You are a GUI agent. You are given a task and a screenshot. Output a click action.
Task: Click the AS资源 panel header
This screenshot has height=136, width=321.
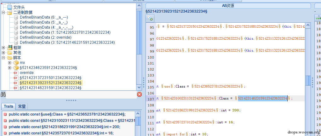coord(228,6)
